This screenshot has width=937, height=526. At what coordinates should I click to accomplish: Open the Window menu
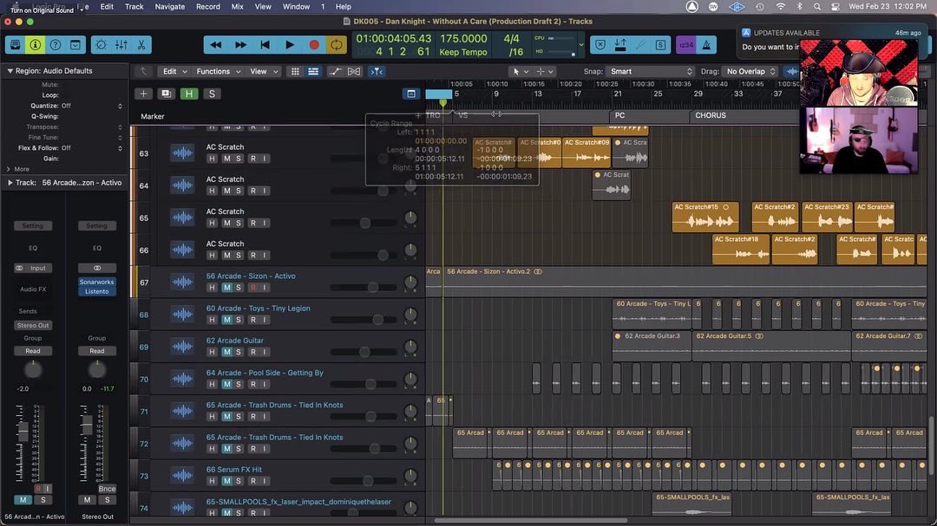[296, 7]
